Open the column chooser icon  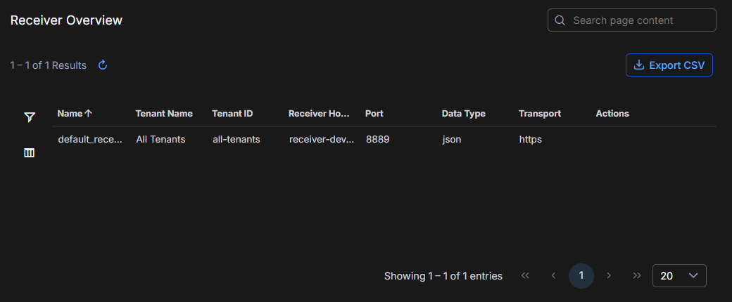click(30, 152)
